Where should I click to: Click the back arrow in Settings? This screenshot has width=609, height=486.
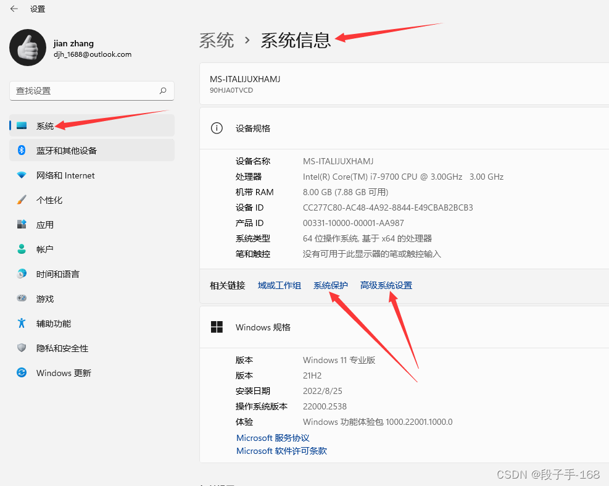coord(14,9)
